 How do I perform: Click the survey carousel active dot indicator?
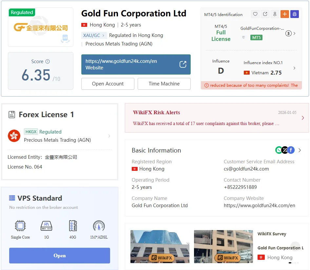290,263
